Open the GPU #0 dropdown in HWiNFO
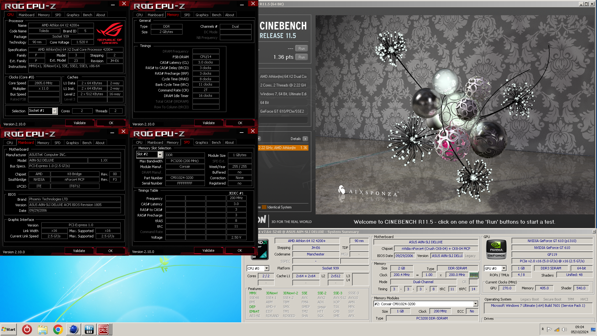Screen dimensions: 597x336 [x=504, y=268]
